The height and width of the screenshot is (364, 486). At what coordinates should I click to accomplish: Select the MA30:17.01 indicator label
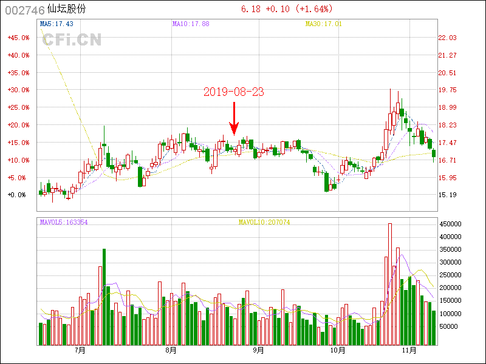click(324, 24)
